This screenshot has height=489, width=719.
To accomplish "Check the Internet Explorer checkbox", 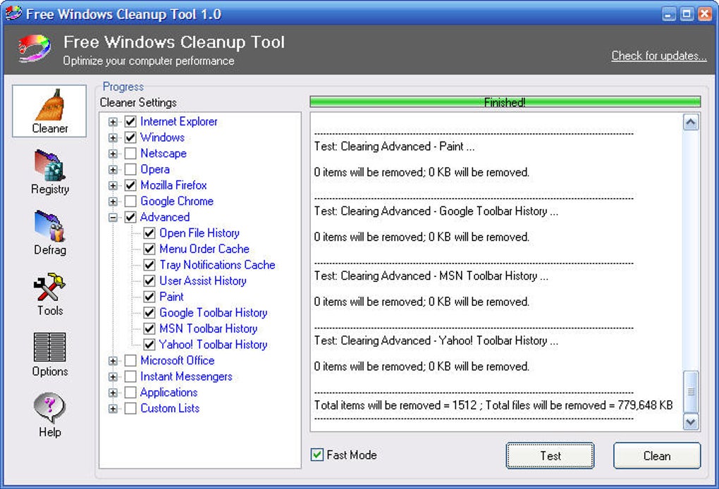I will tap(130, 121).
